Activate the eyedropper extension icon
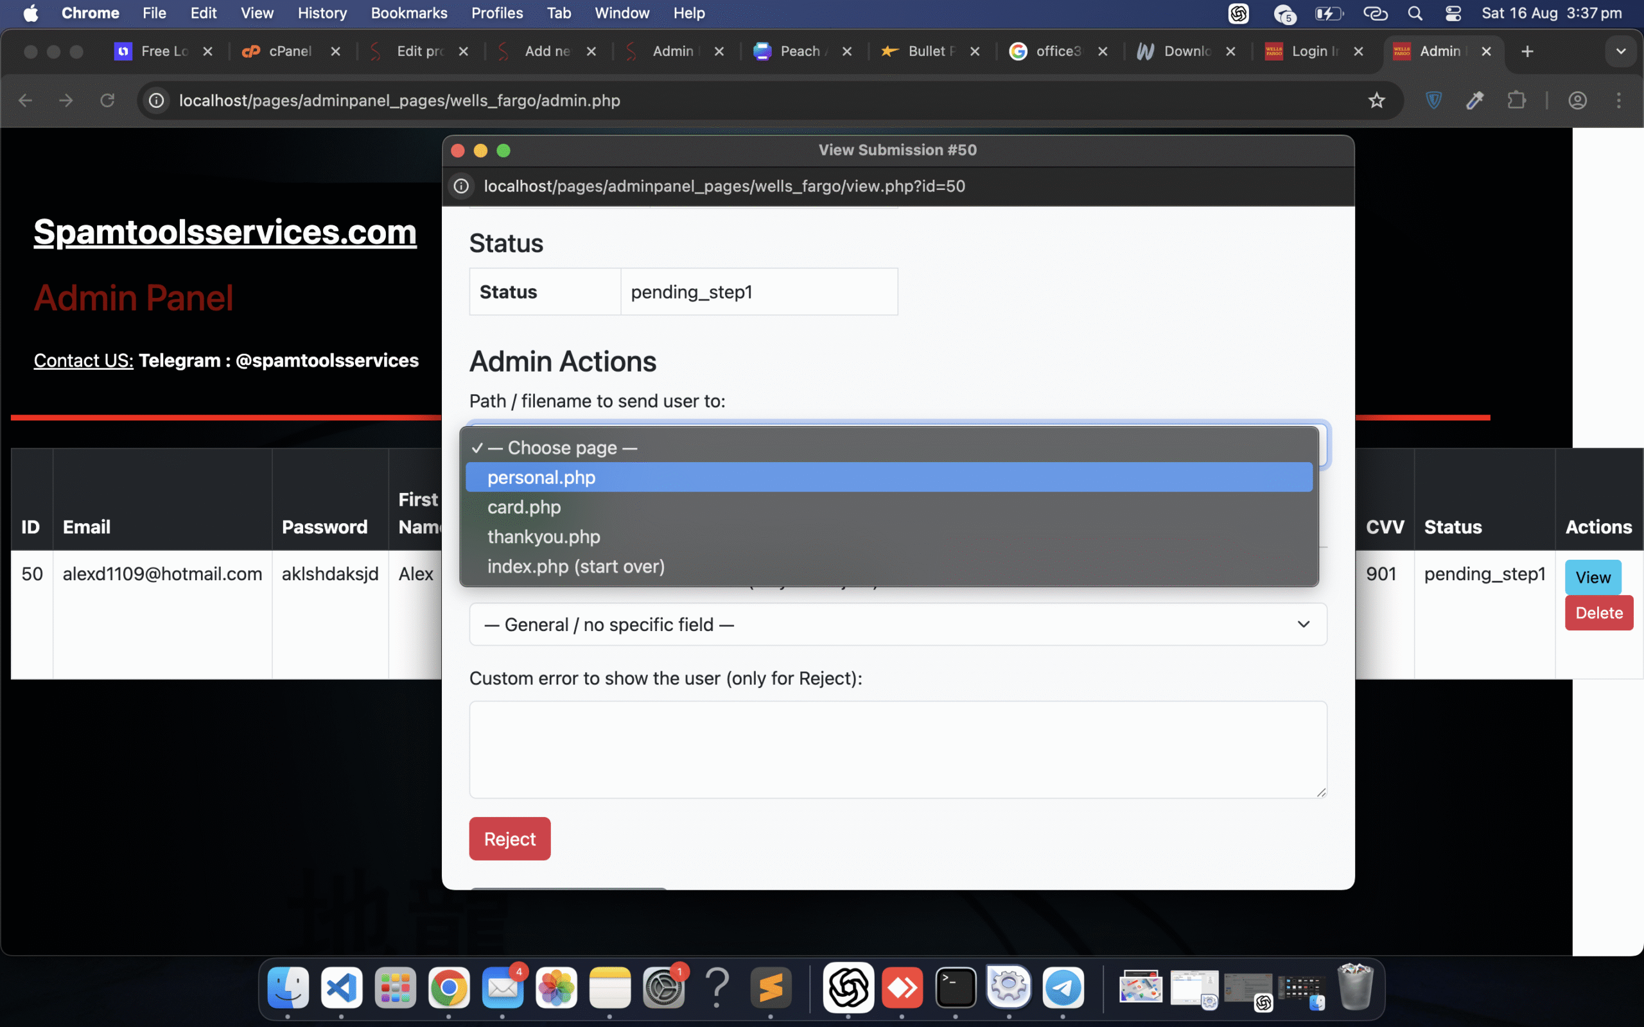Image resolution: width=1644 pixels, height=1027 pixels. coord(1475,101)
